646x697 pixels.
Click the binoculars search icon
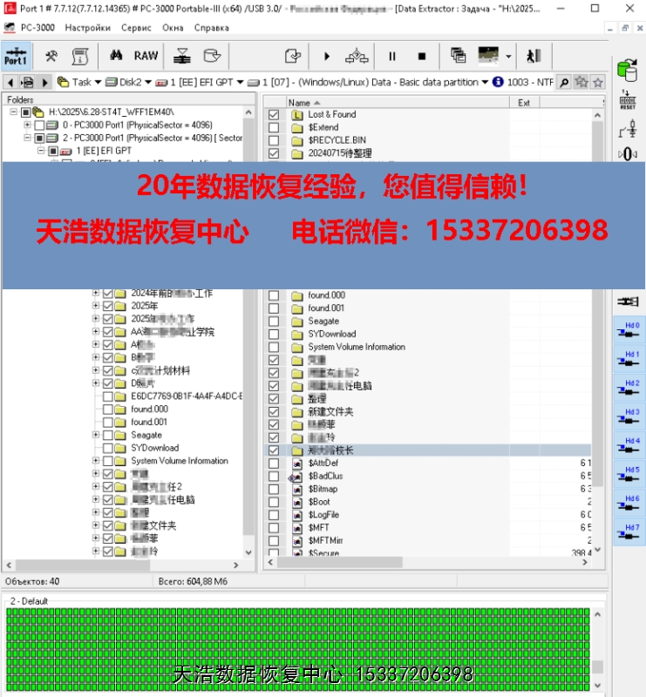(116, 56)
